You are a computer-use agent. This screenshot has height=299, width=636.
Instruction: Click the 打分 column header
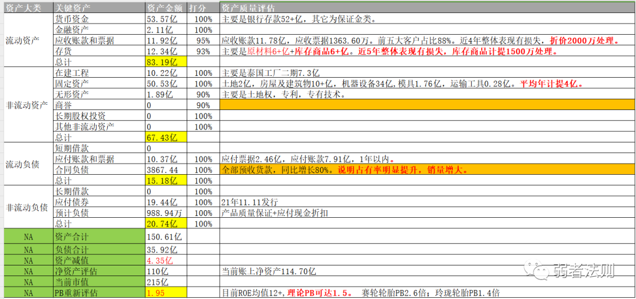(x=203, y=8)
